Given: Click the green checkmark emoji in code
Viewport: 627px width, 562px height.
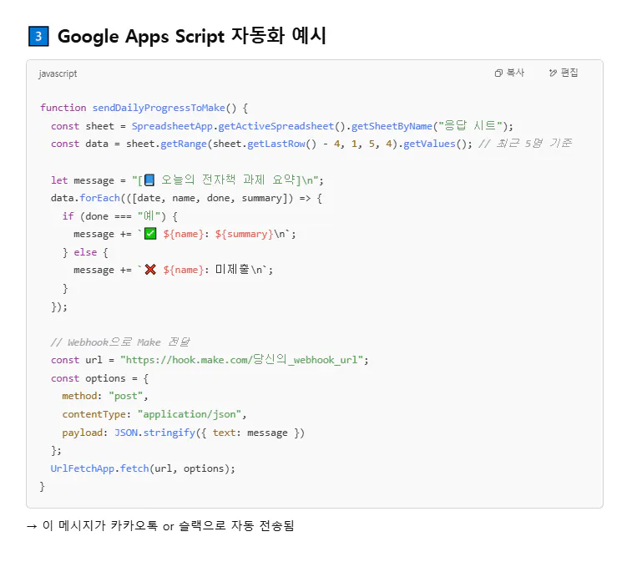Looking at the screenshot, I should point(150,234).
